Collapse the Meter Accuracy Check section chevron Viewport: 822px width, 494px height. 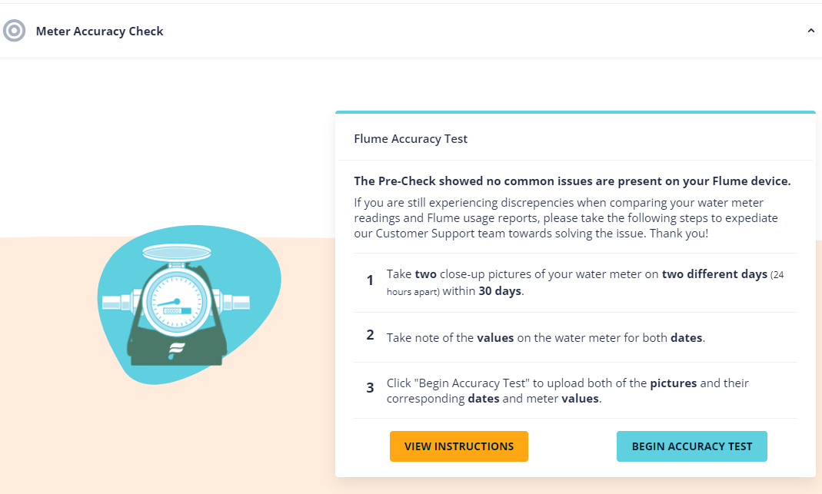pos(810,31)
